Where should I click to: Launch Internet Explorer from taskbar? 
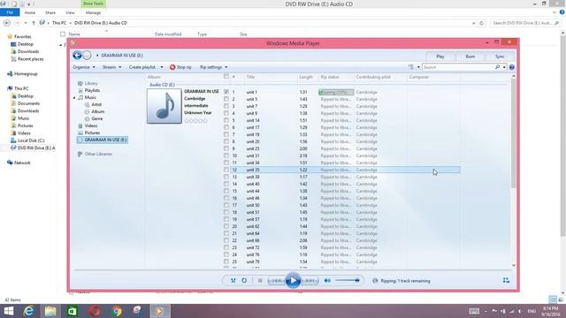click(x=28, y=311)
